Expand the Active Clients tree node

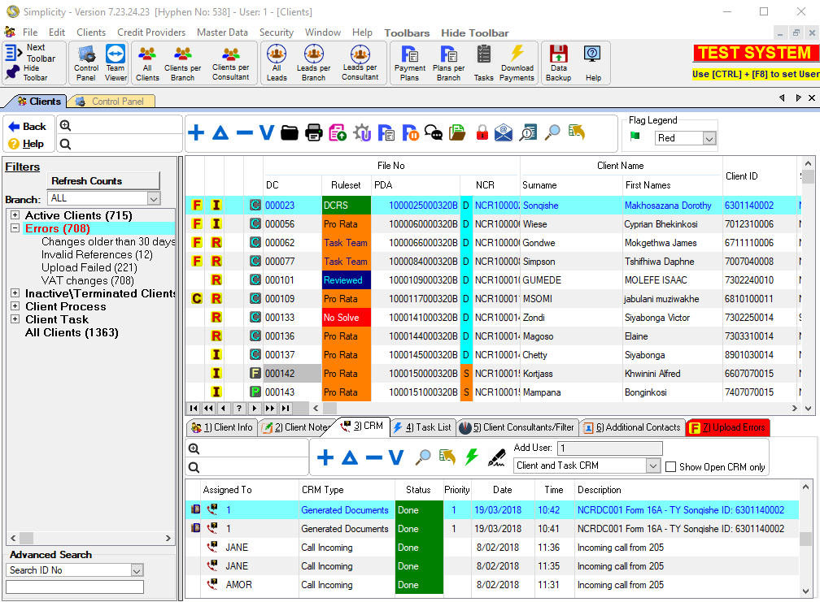click(15, 215)
